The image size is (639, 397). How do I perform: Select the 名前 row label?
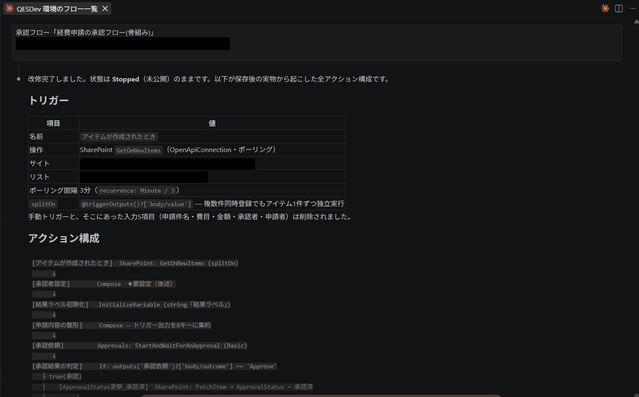(x=36, y=136)
